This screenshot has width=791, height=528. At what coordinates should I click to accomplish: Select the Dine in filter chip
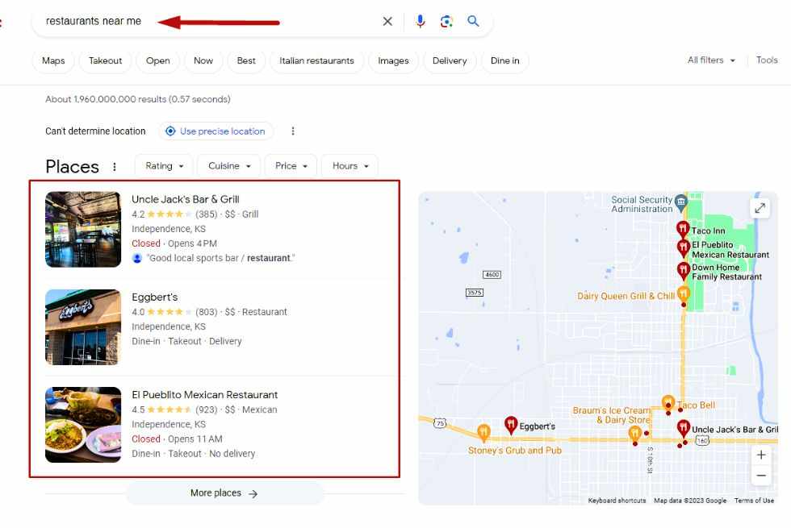[x=505, y=60]
